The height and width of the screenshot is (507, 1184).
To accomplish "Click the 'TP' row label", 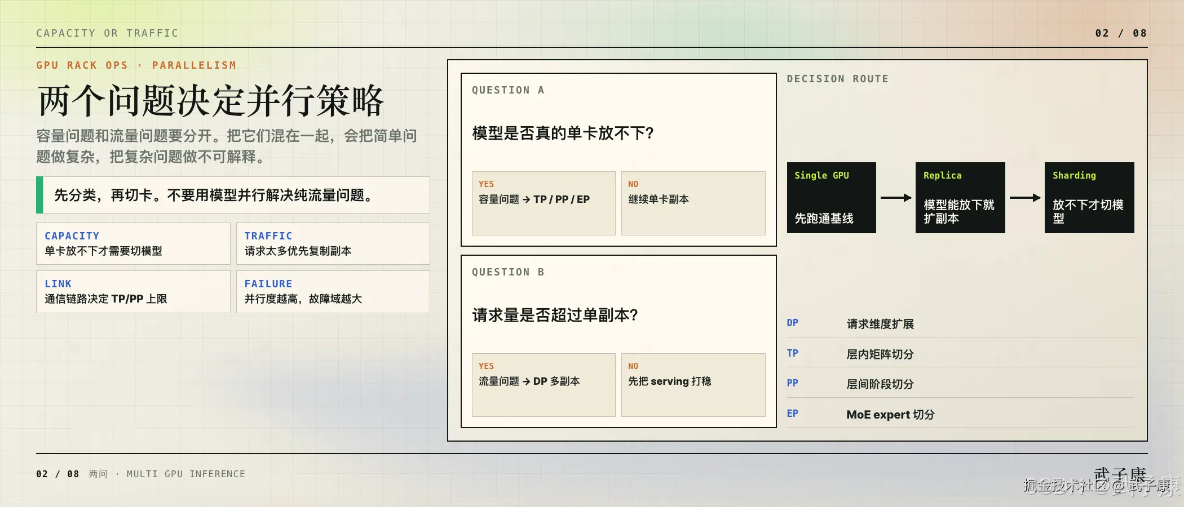I will (x=792, y=353).
